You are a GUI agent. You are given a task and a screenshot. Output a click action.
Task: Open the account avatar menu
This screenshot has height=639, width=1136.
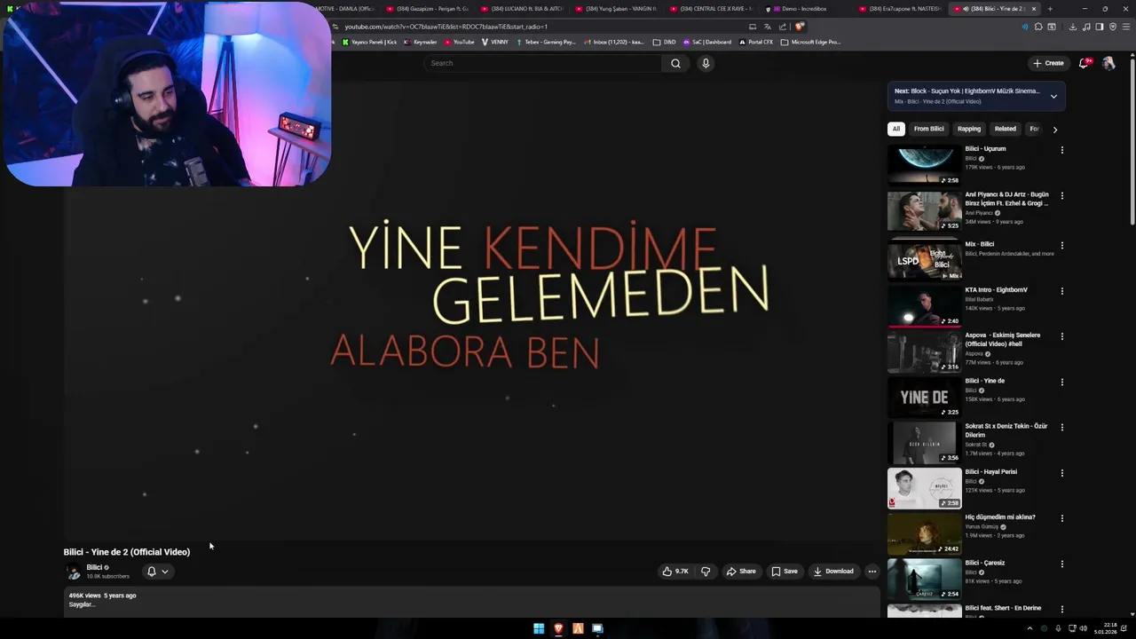coord(1108,63)
